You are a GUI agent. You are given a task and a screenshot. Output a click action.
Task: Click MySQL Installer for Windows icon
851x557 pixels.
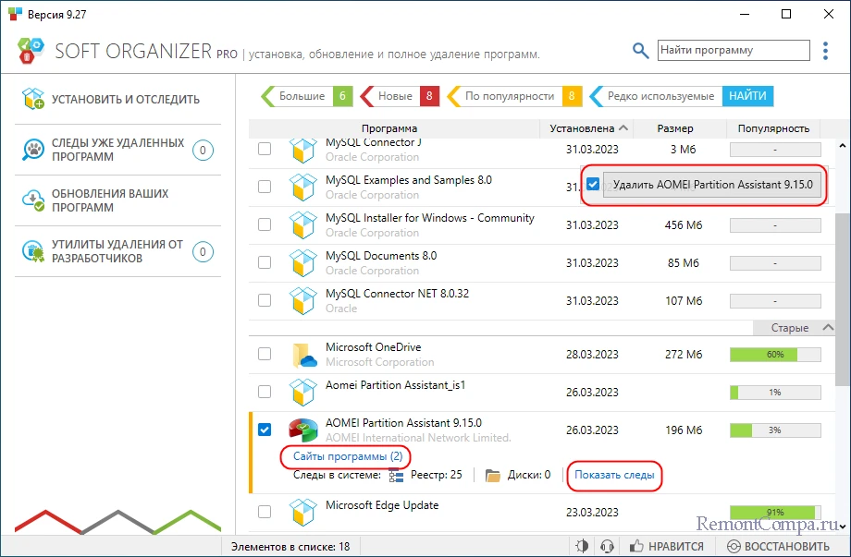(x=302, y=224)
